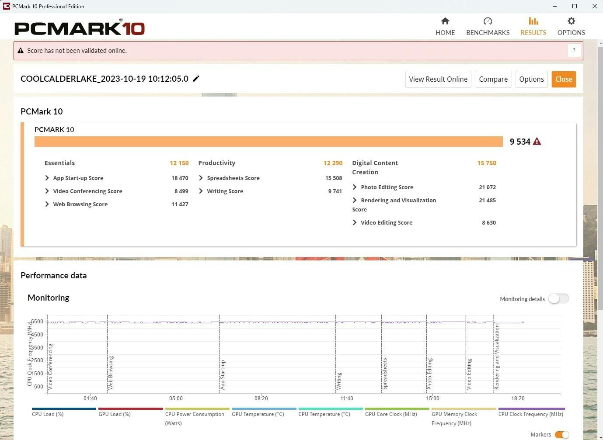Click the Photo Editing marker in chart

tap(429, 374)
